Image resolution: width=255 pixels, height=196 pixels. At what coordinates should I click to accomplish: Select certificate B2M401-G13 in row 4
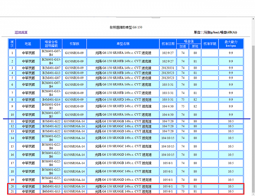(x=51, y=73)
